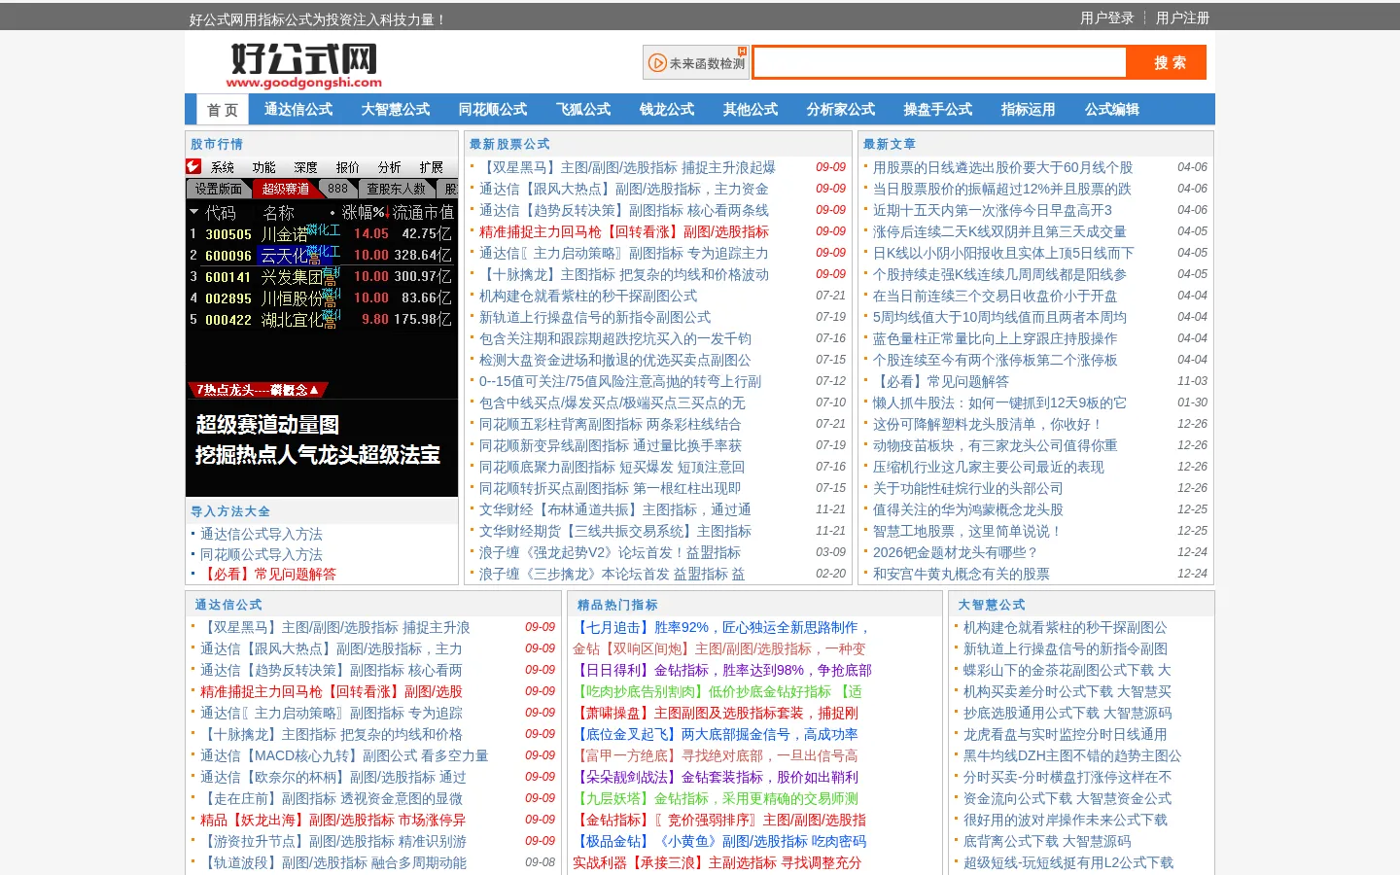Screen dimensions: 1400x875
Task: Open the 其他公式 navigation menu
Action: (x=751, y=110)
